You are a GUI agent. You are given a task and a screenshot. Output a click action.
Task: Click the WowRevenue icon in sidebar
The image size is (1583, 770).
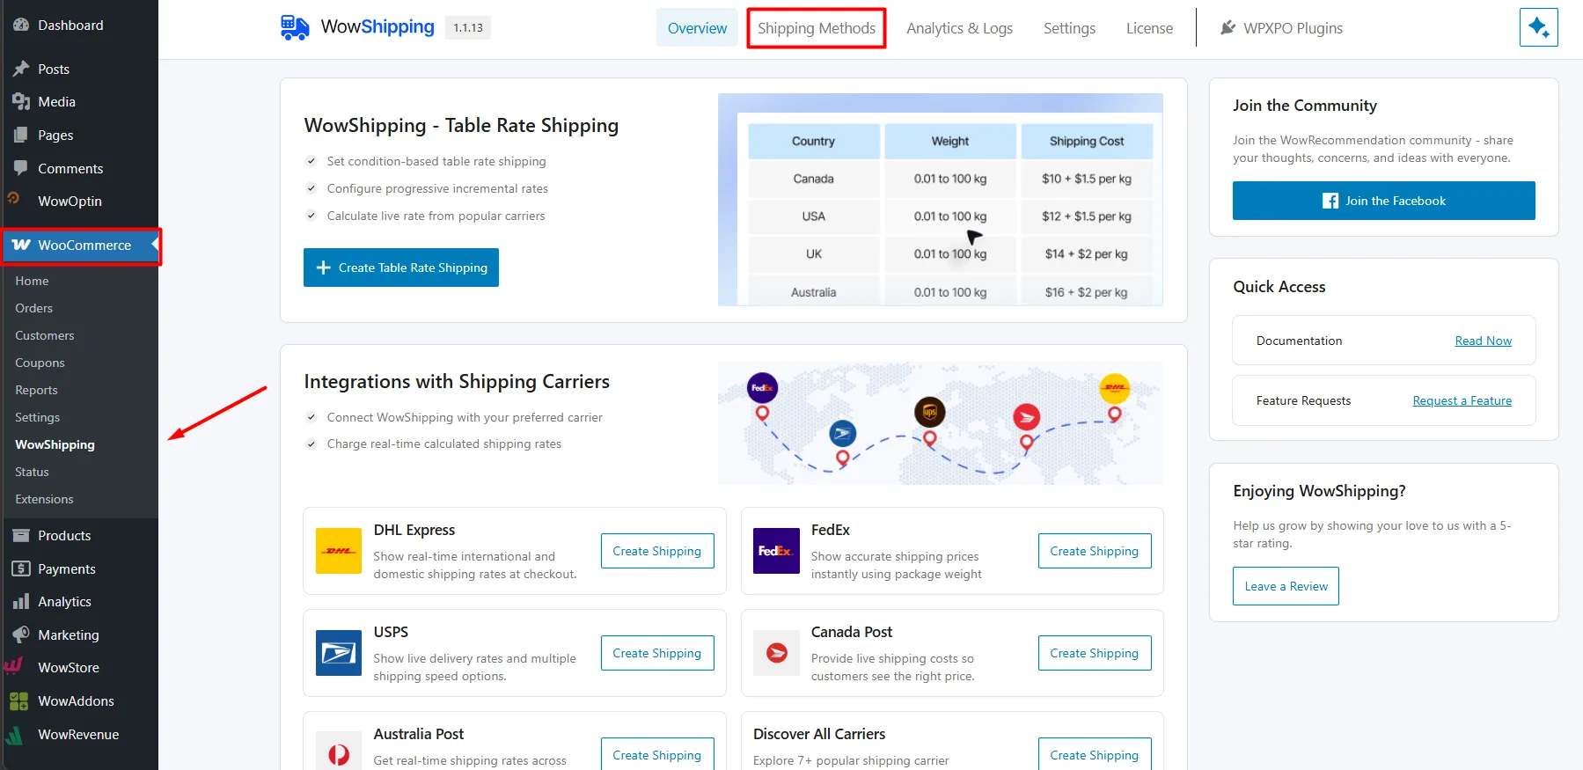click(x=14, y=735)
